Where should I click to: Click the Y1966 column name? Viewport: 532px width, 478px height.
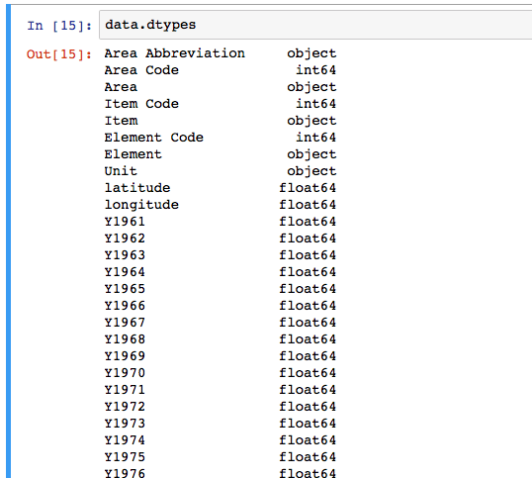pos(125,306)
